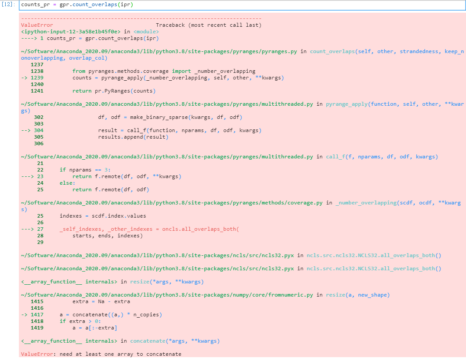Click the NCLS32.all_overlaps_both frame label

coord(369,255)
